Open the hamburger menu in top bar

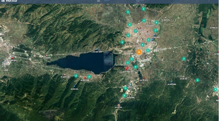coord(99,1)
